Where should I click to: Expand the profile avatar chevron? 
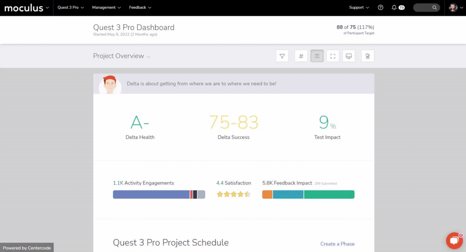461,7
